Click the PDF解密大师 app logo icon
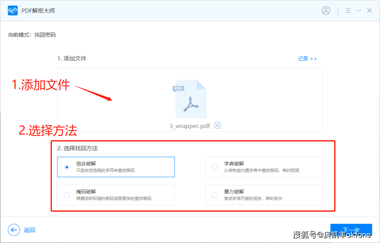This screenshot has height=243, width=380. (13, 11)
